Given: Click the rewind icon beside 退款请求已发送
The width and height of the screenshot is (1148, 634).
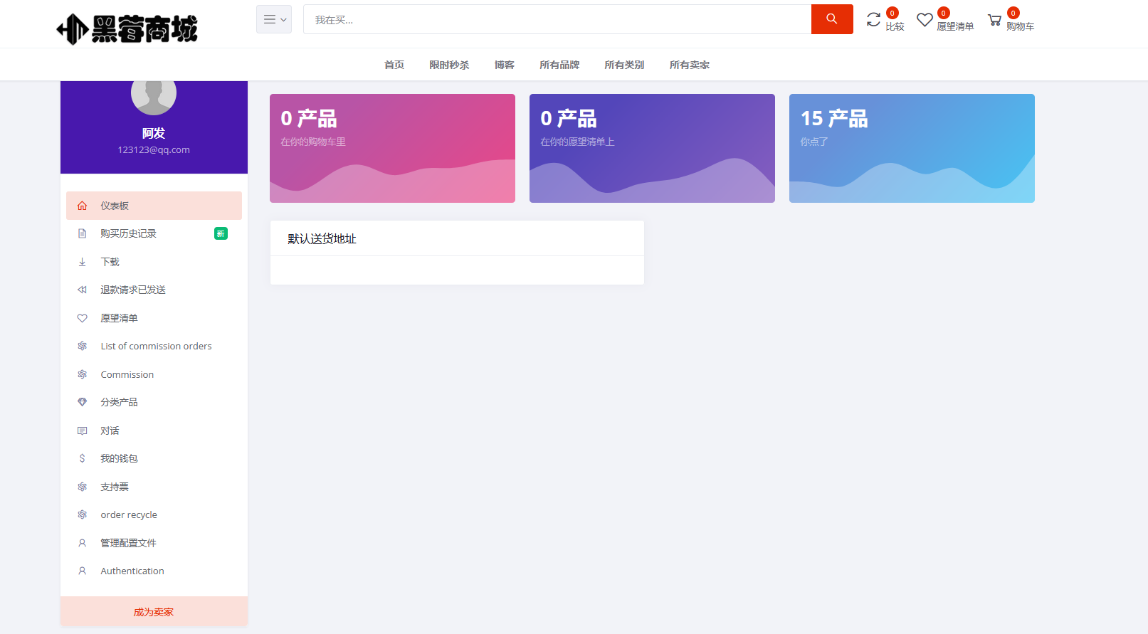Looking at the screenshot, I should click(x=83, y=290).
